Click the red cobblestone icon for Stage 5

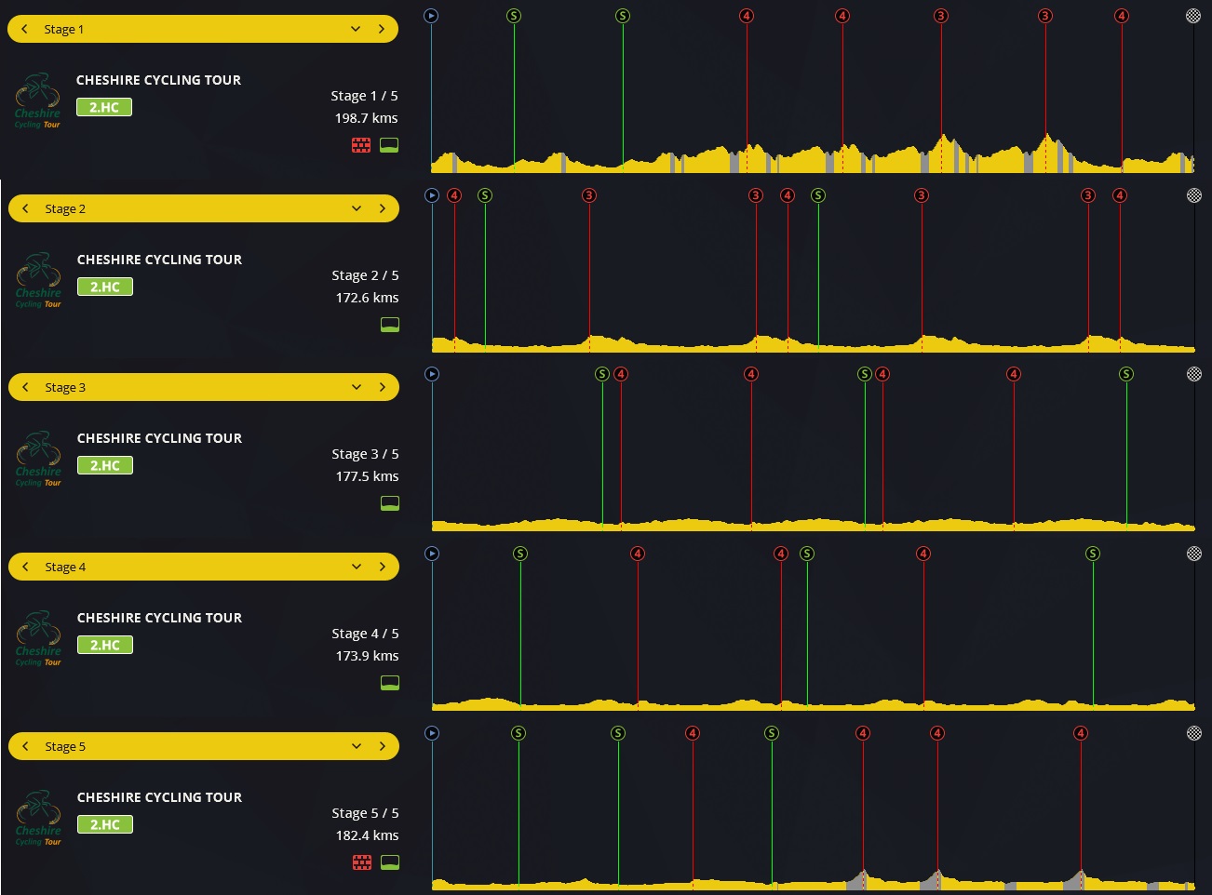pos(362,862)
